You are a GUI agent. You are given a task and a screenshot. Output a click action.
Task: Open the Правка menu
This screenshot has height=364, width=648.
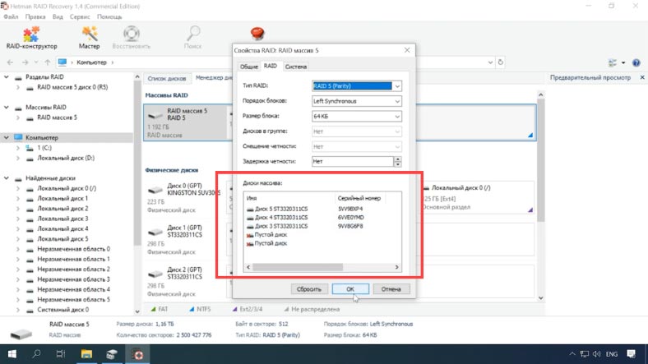[35, 17]
